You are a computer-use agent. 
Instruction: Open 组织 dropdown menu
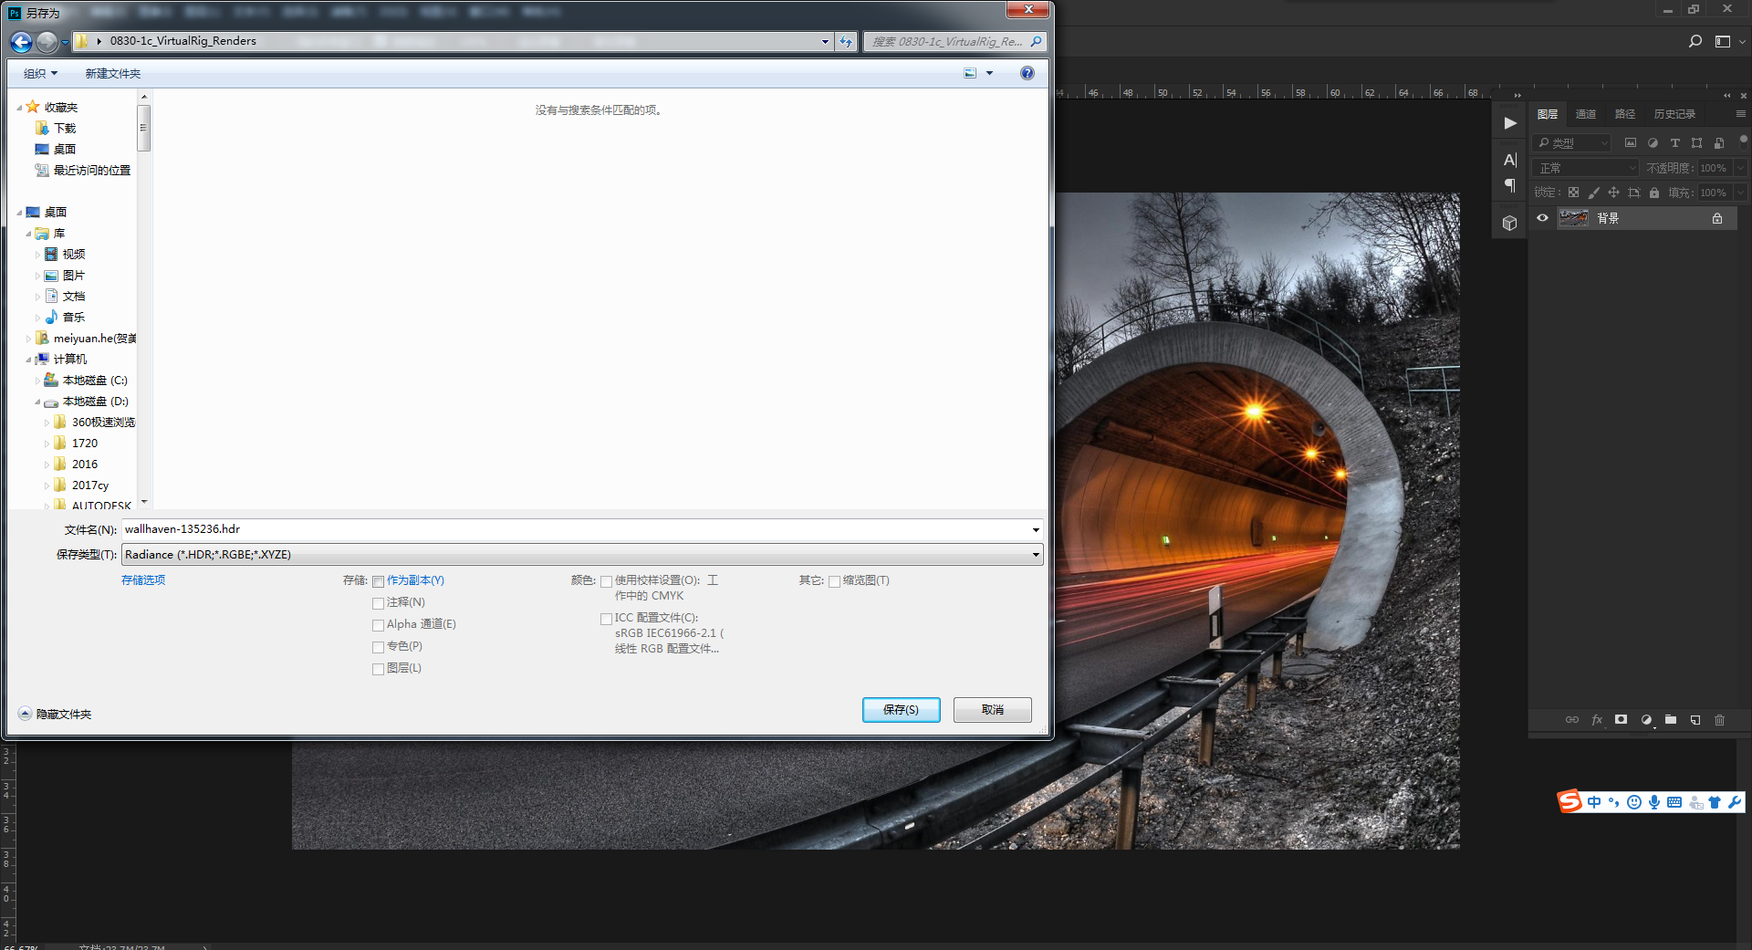pos(40,74)
